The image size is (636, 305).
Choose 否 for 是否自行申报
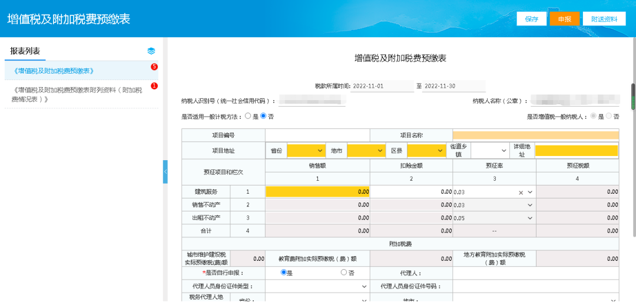pos(343,273)
